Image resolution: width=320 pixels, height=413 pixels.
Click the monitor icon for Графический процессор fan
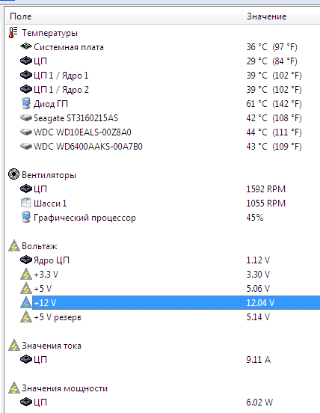(x=25, y=217)
